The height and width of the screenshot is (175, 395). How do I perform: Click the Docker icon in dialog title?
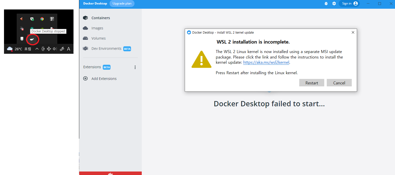pos(189,32)
